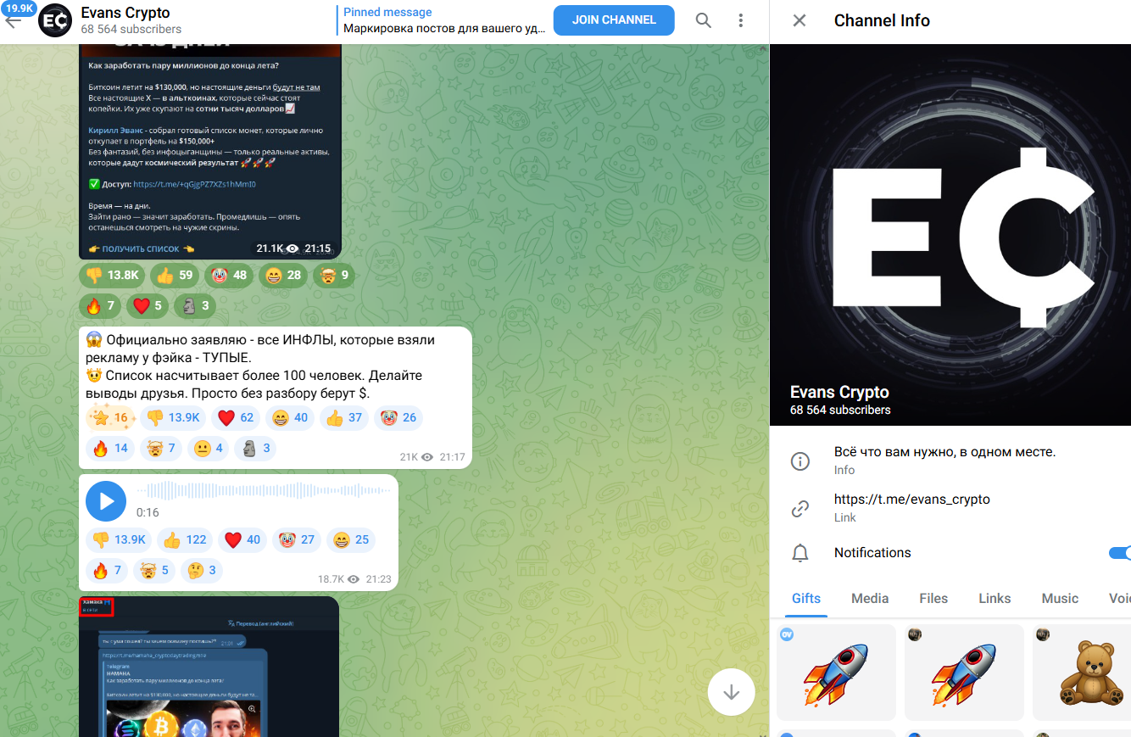Click fire reaction with 7 under first post
1131x737 pixels.
point(100,305)
